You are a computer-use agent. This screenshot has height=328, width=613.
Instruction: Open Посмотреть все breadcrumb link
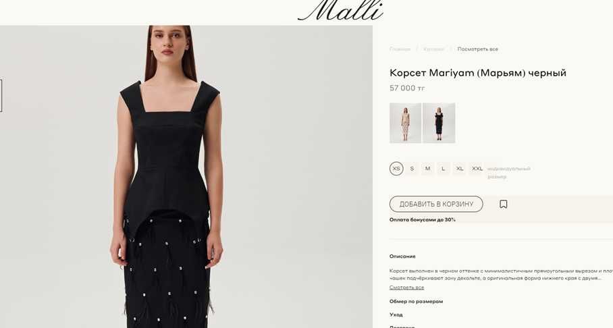(x=477, y=49)
